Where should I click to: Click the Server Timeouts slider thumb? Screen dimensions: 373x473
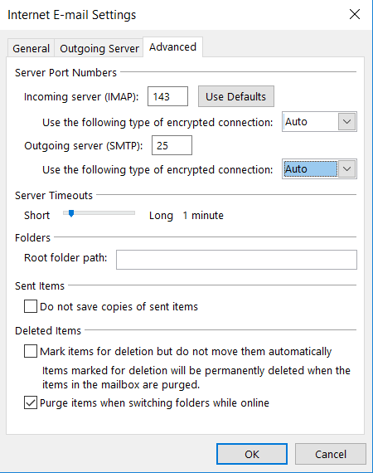coord(71,213)
